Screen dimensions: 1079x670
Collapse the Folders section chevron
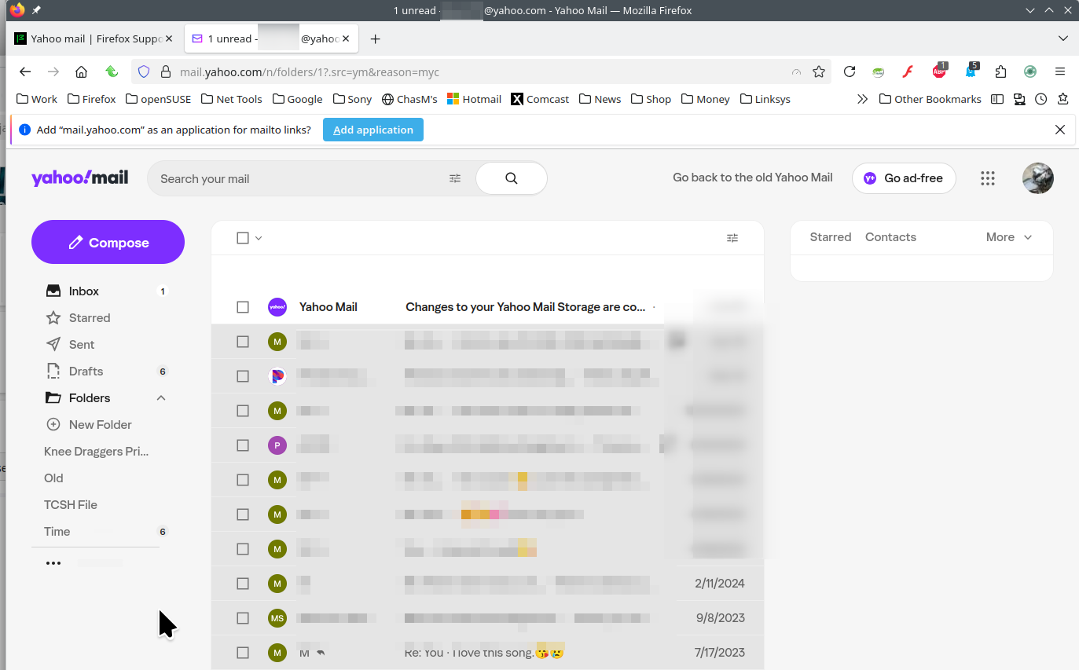pyautogui.click(x=161, y=398)
